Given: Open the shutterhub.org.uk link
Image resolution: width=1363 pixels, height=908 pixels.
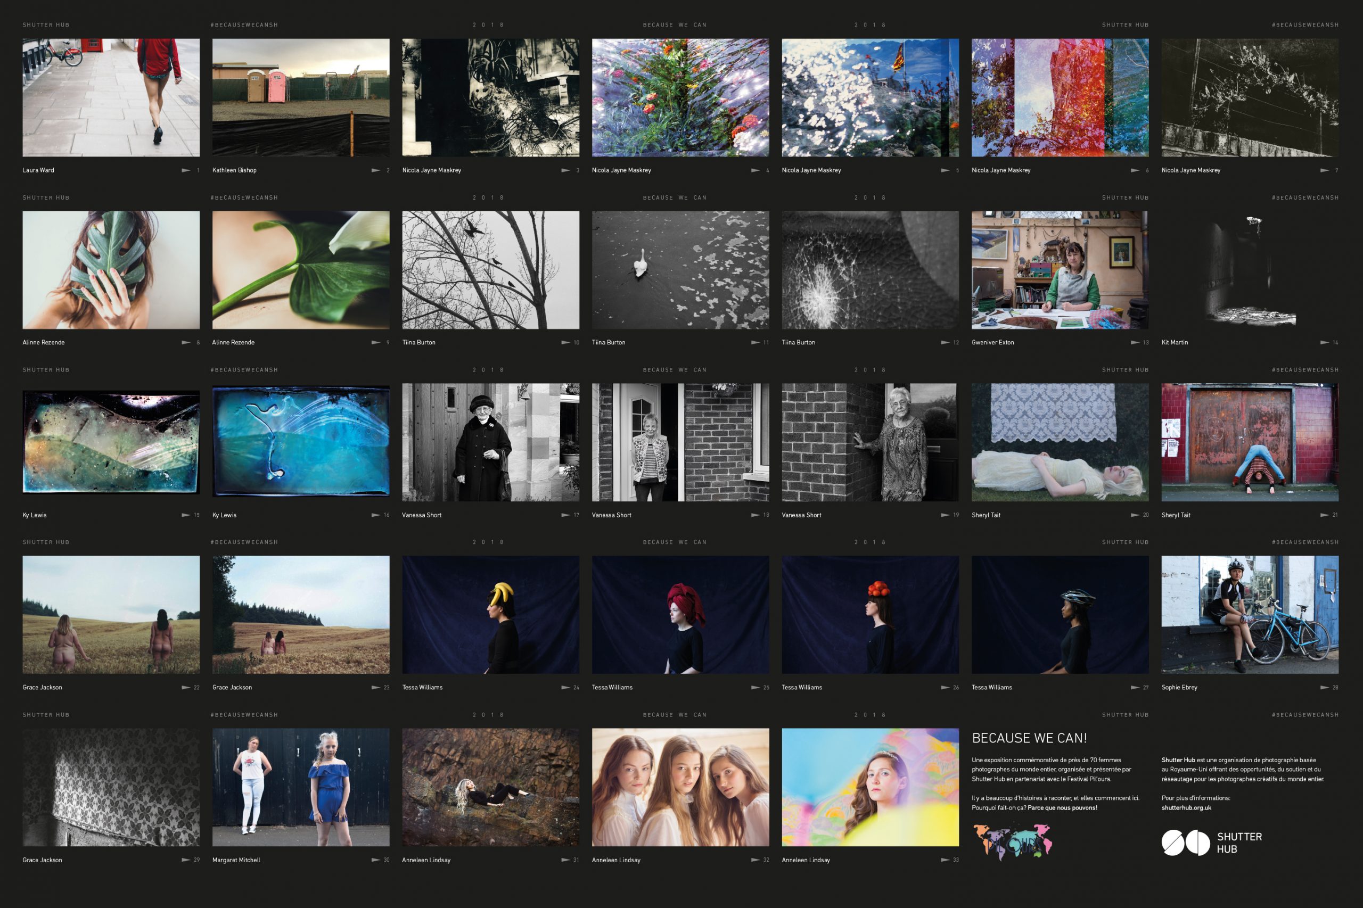Looking at the screenshot, I should click(x=1186, y=808).
